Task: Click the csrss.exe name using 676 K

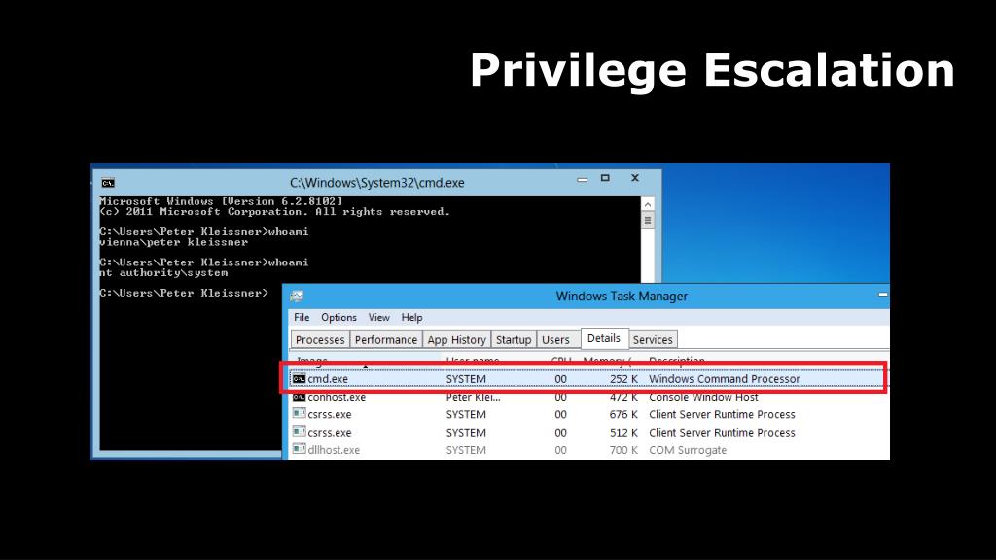Action: pyautogui.click(x=330, y=414)
